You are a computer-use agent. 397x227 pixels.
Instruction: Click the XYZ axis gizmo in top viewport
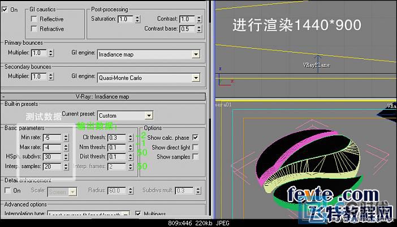pos(225,78)
